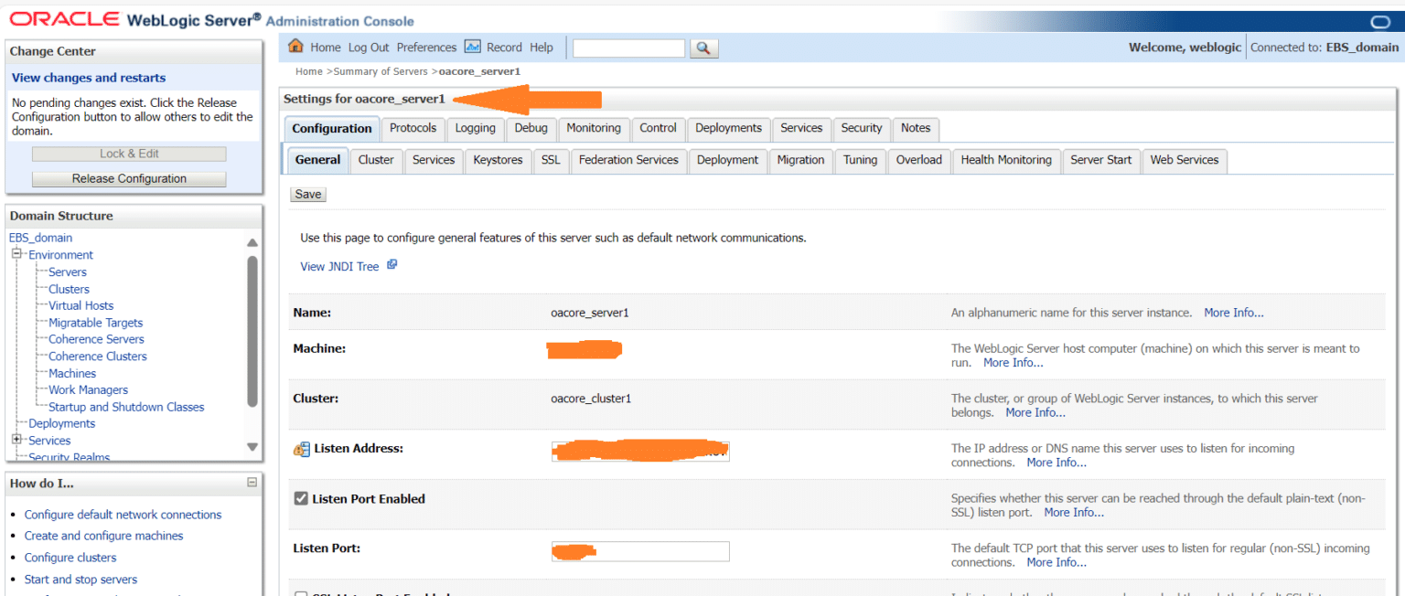Screen dimensions: 1405x596
Task: Collapse the How do I panel
Action: pos(252,483)
